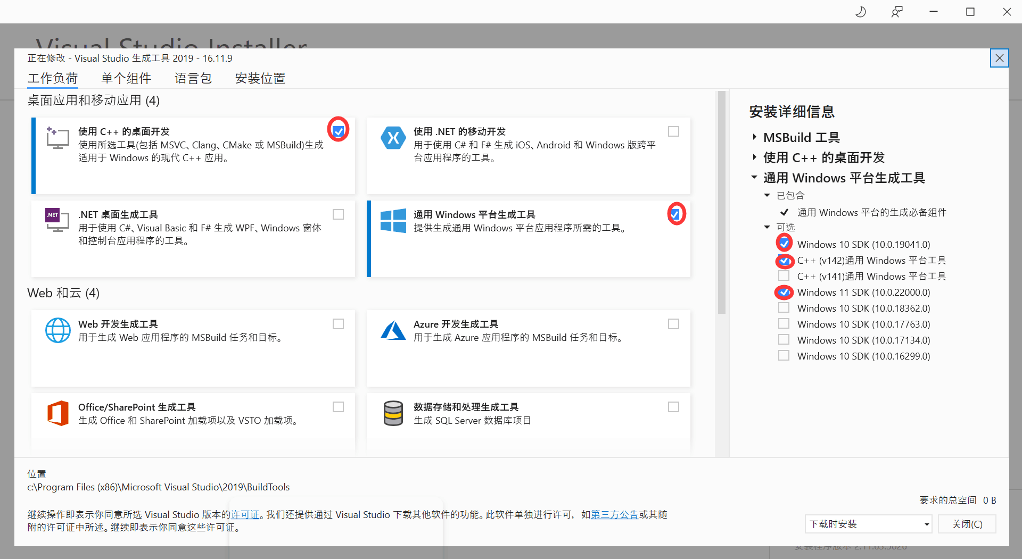Uncheck 通用 Windows 平台生成工具 workload
Screen dimensions: 1022x559
click(675, 214)
